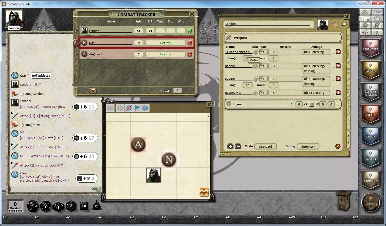Select the map targeting crosshair tool
The width and height of the screenshot is (386, 226).
click(120, 108)
